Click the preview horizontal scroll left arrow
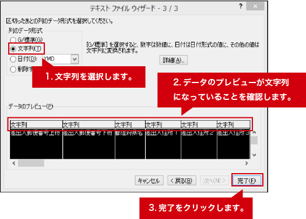Screen dimensions: 306x219 14,163
